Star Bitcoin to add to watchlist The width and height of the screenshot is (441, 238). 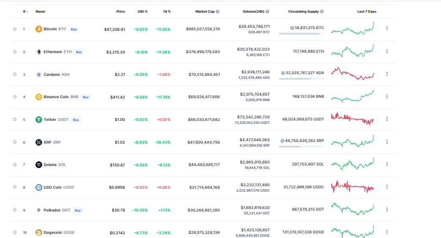tap(15, 29)
